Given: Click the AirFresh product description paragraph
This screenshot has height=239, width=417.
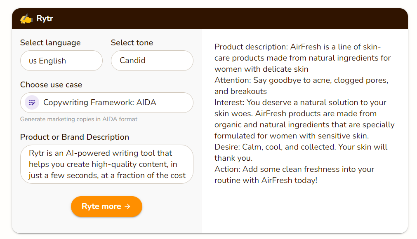Looking at the screenshot, I should [x=302, y=58].
